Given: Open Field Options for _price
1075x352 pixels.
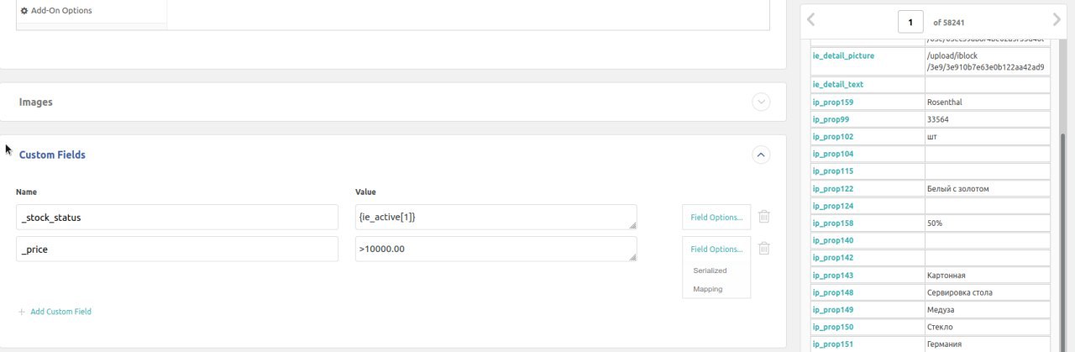Looking at the screenshot, I should 716,249.
